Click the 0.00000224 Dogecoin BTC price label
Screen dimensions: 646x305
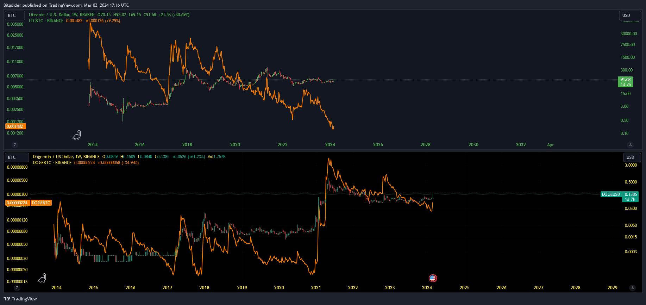click(x=17, y=203)
